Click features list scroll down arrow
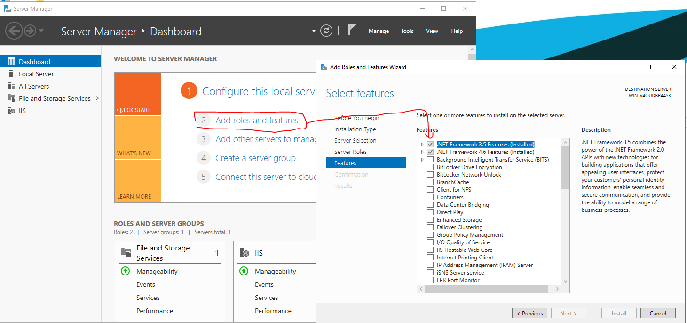The height and width of the screenshot is (323, 687). tap(565, 281)
